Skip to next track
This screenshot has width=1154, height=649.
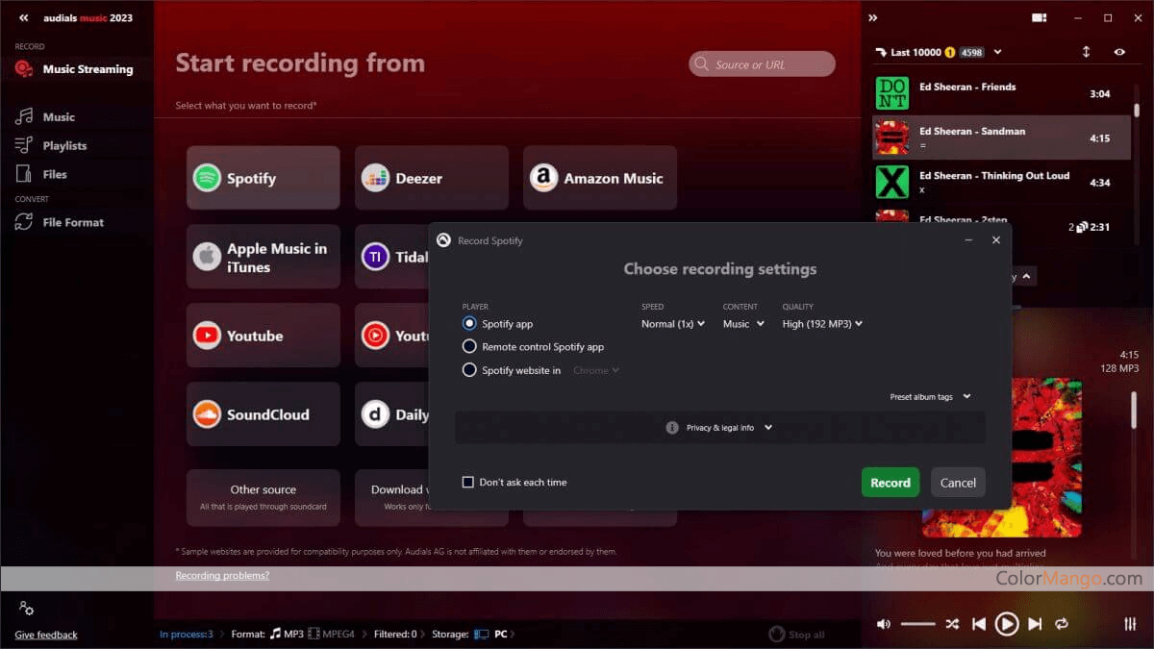(x=1035, y=624)
